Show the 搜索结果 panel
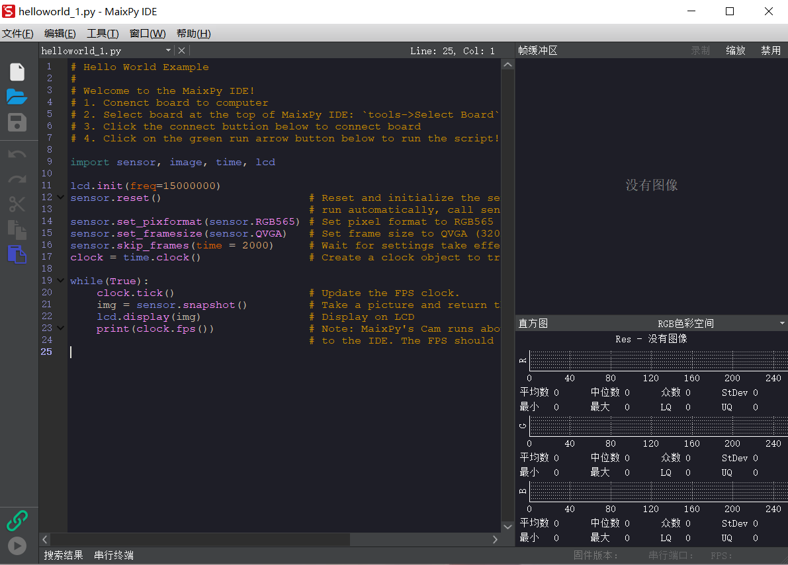 [64, 555]
